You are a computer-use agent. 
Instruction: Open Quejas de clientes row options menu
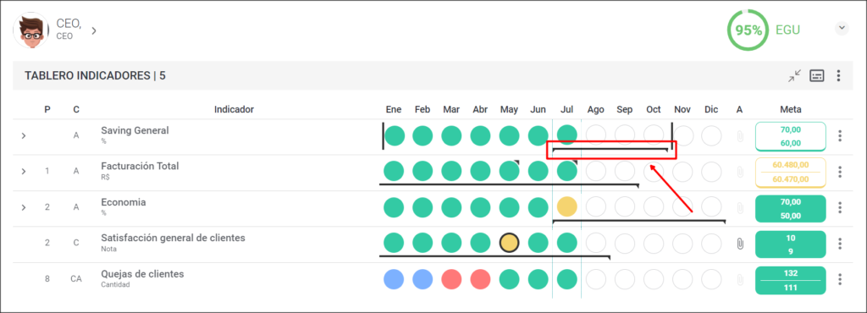pos(840,279)
